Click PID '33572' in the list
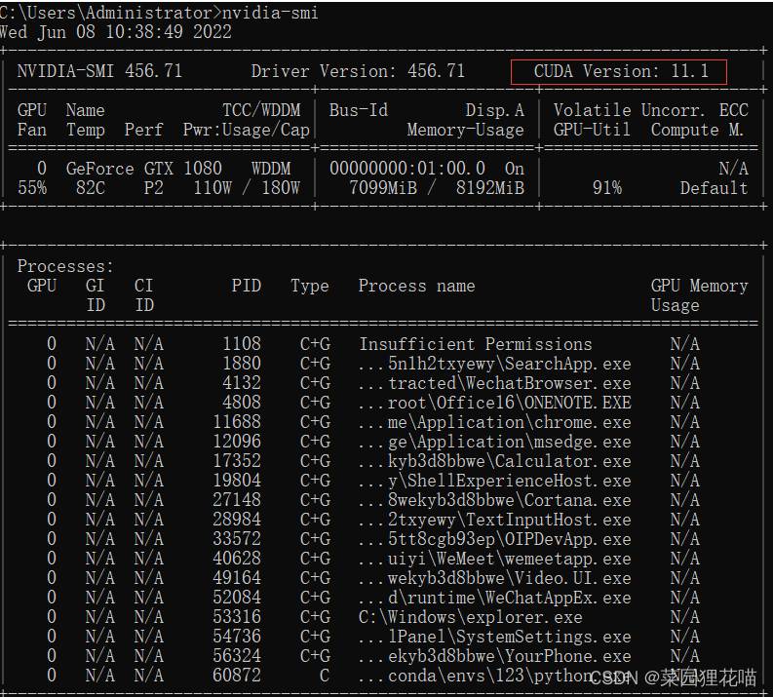The width and height of the screenshot is (773, 697). (237, 539)
